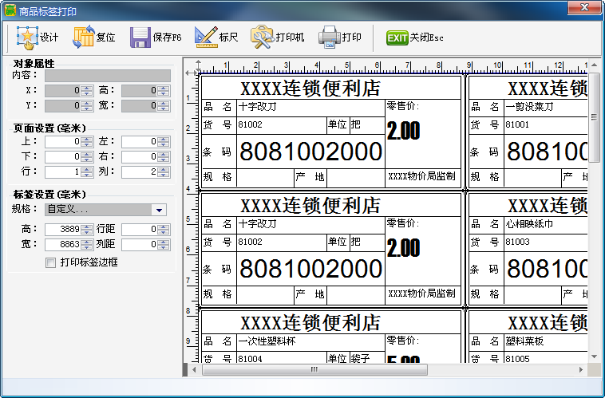Viewport: 605px width, 398px height.
Task: Click the 列 (columns) spinner arrows
Action: point(163,171)
